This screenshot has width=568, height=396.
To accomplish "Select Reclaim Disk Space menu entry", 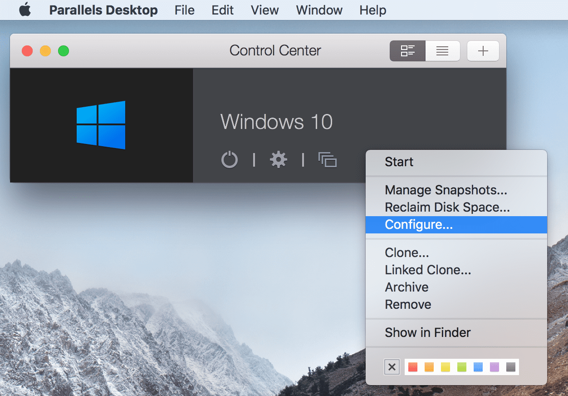I will tap(456, 207).
